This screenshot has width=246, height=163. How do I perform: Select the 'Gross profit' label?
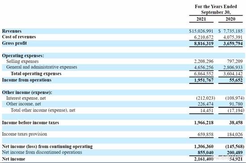(14, 43)
